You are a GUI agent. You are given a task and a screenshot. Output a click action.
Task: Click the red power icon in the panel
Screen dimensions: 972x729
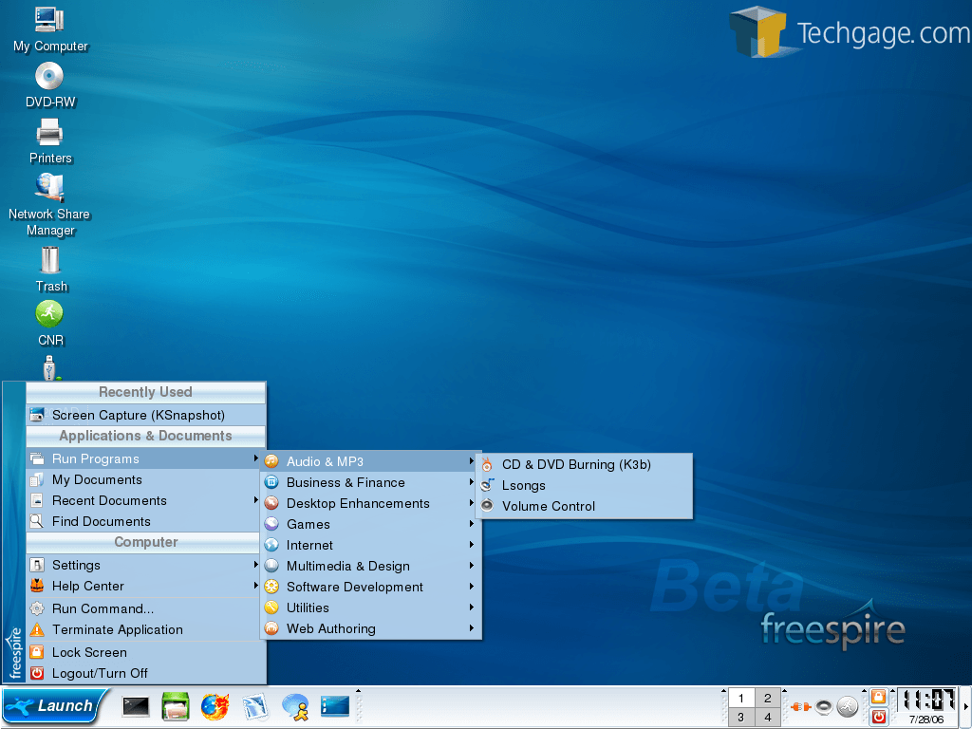point(878,717)
